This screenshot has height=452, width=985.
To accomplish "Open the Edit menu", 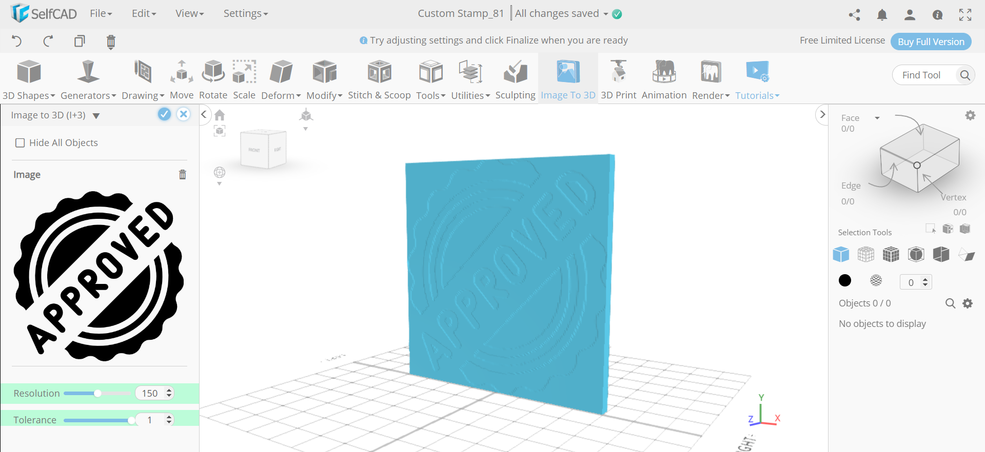I will (x=144, y=13).
